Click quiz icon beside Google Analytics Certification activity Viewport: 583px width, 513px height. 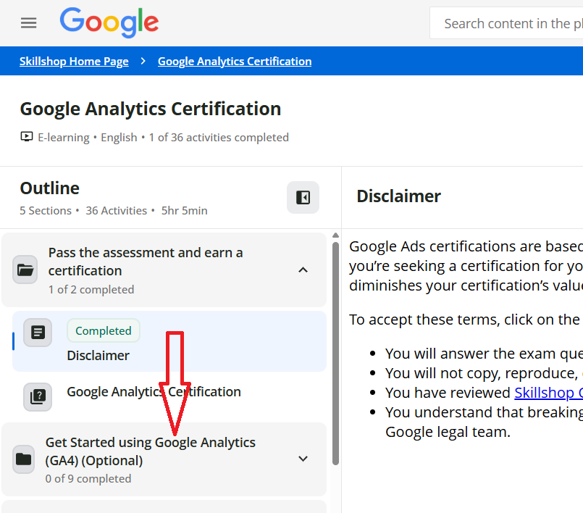click(38, 396)
